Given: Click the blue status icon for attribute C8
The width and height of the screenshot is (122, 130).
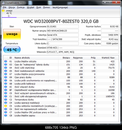Looking at the screenshot, I should [x=6, y=116].
